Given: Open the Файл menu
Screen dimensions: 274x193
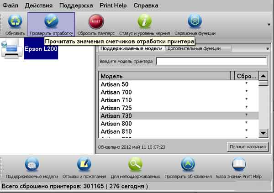Looking at the screenshot, I should [10, 6].
